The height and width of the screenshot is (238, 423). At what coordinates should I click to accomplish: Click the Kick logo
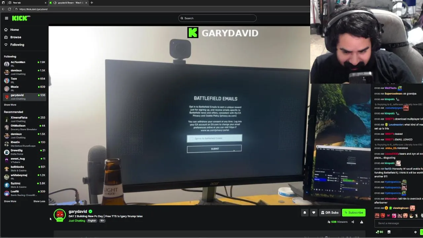point(21,18)
